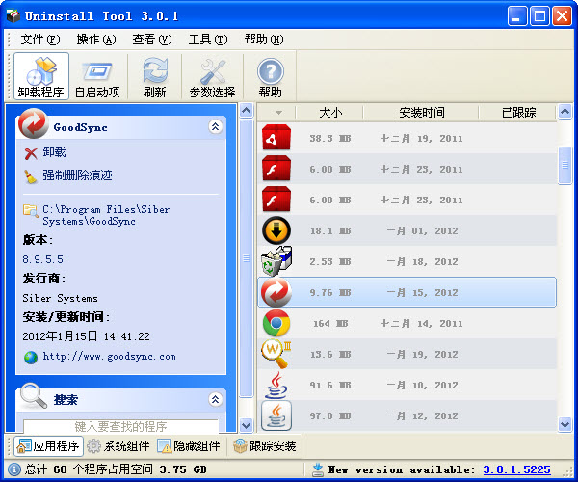Image resolution: width=578 pixels, height=482 pixels.
Task: Click the download icon near New version
Action: coord(317,469)
